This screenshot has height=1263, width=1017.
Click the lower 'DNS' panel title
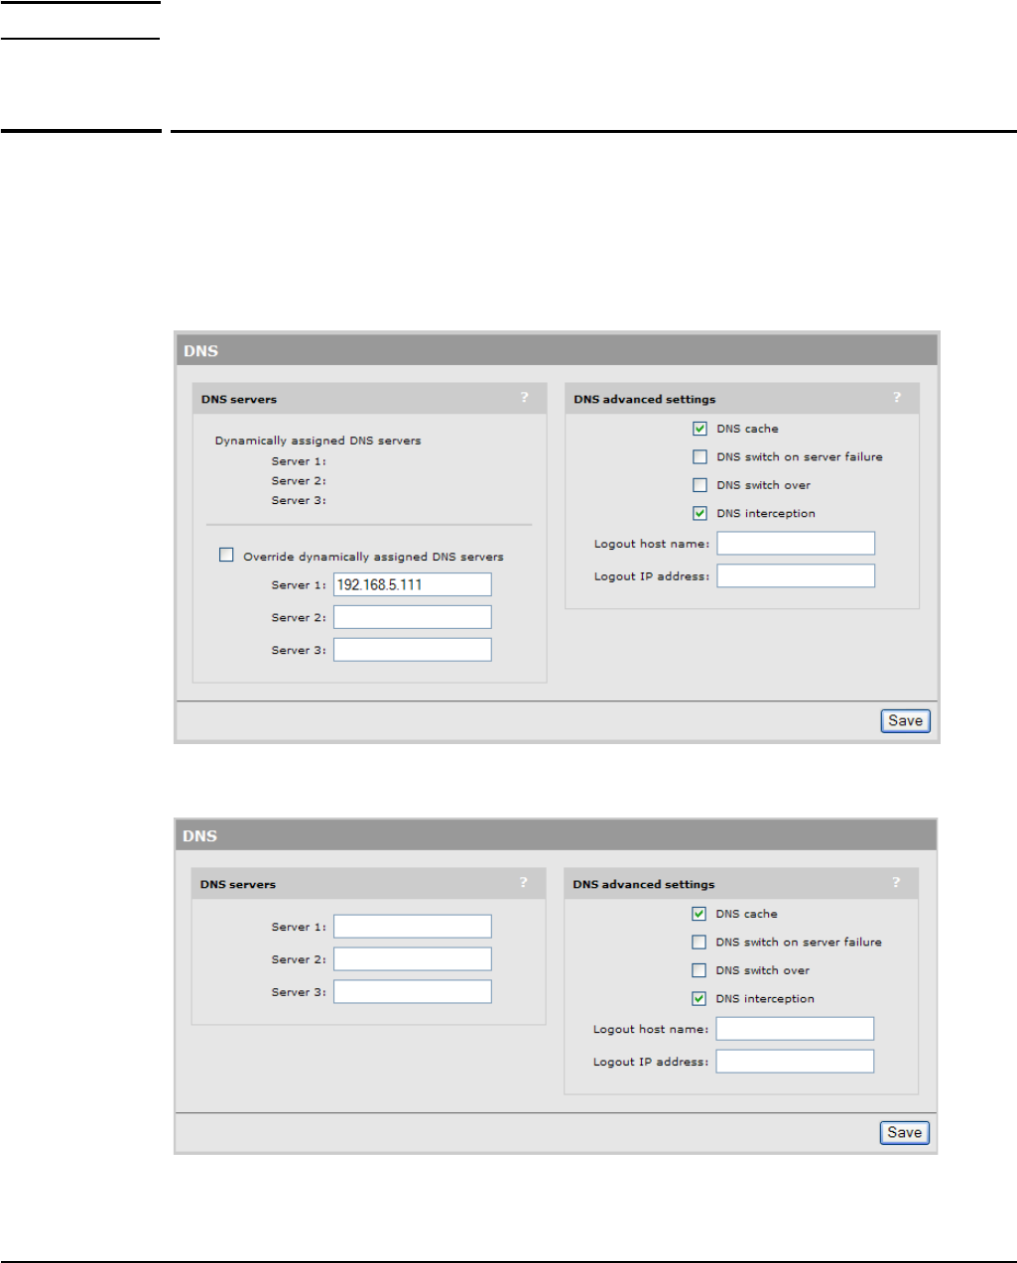(199, 836)
